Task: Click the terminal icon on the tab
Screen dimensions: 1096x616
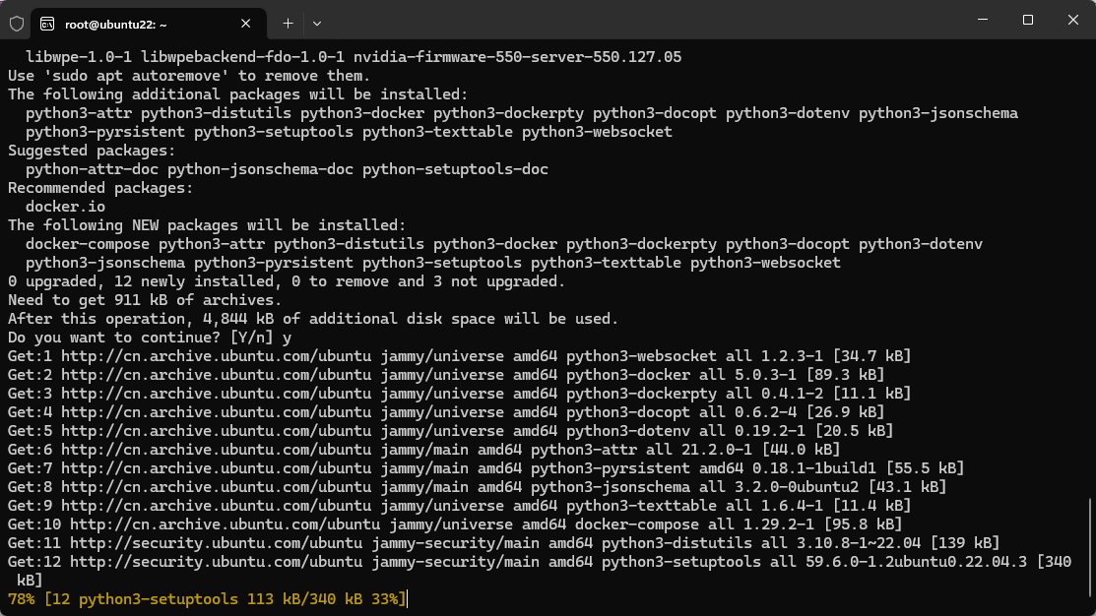Action: (47, 25)
